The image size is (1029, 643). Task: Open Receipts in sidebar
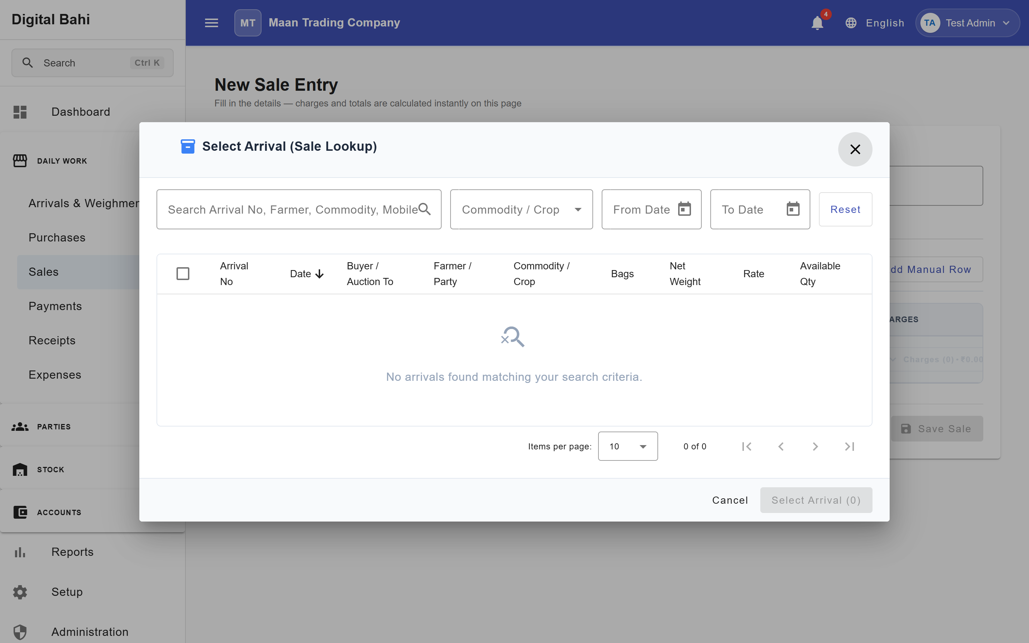[78, 341]
